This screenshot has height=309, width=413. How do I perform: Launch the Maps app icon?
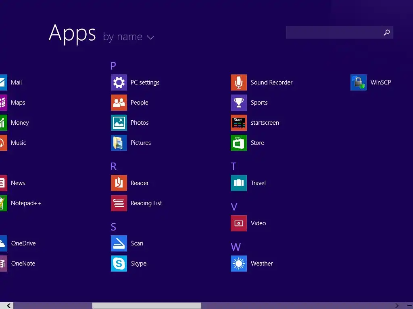tap(3, 103)
